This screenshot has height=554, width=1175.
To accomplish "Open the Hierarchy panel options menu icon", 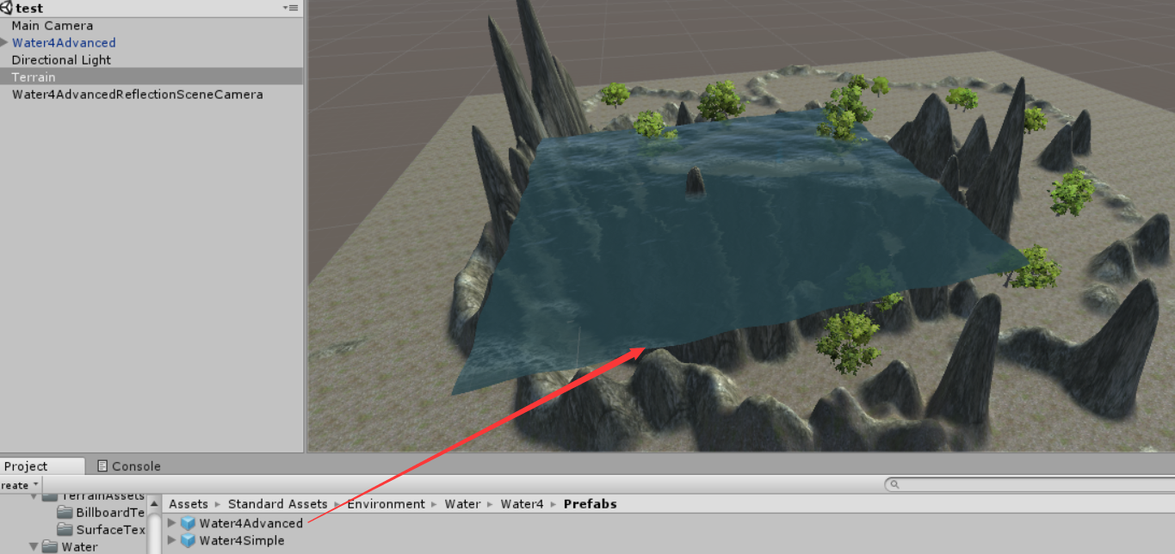I will (x=292, y=7).
